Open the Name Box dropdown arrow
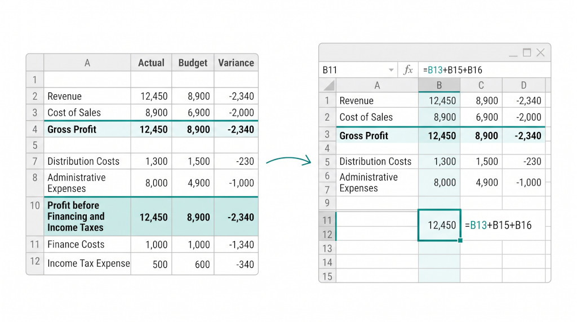Image resolution: width=577 pixels, height=322 pixels. [x=391, y=70]
